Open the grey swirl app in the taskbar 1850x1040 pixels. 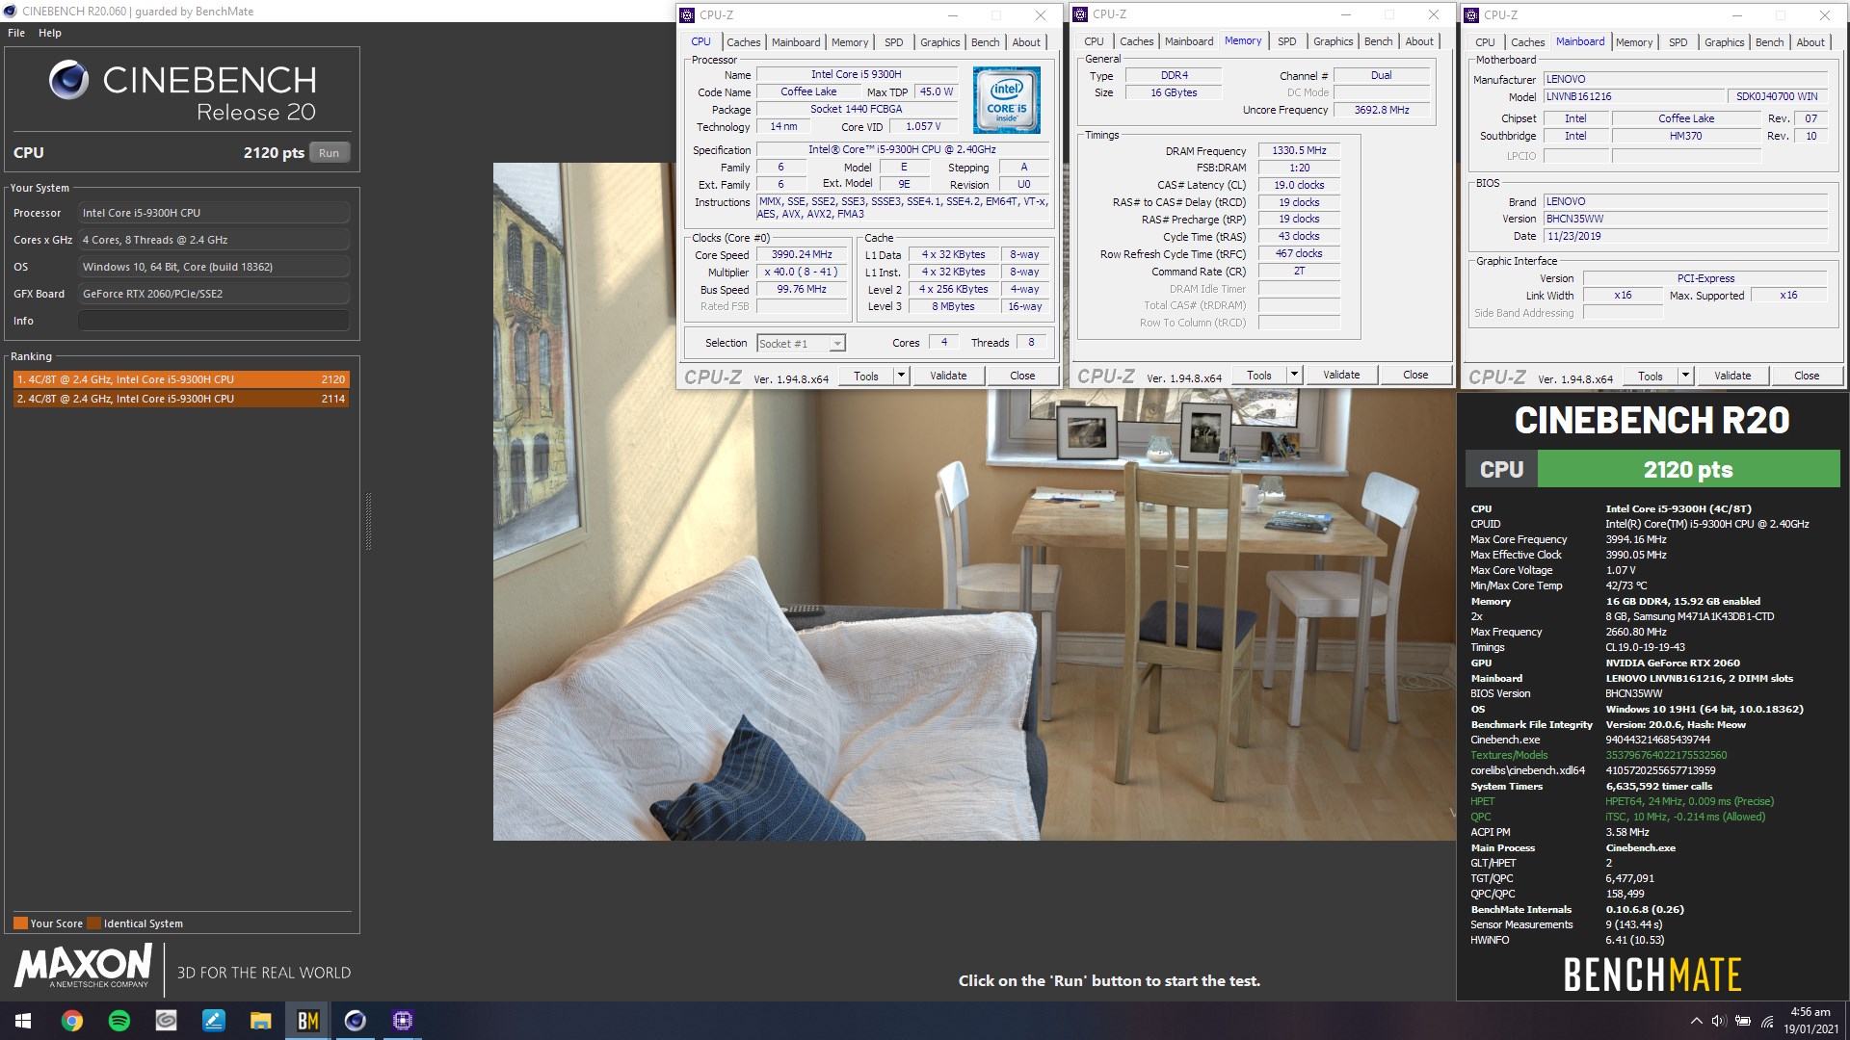point(166,1021)
